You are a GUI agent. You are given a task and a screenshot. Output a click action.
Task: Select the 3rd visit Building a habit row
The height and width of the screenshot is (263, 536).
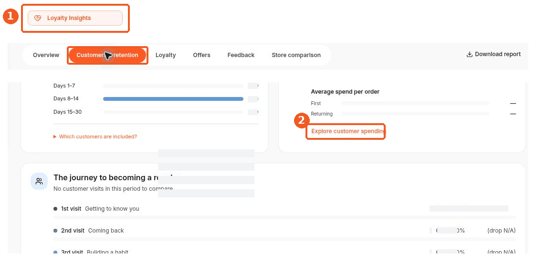coord(285,252)
